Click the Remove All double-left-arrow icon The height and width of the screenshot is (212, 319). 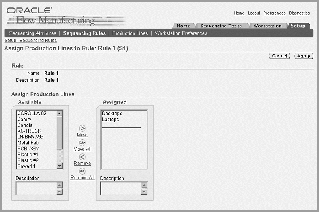click(82, 171)
